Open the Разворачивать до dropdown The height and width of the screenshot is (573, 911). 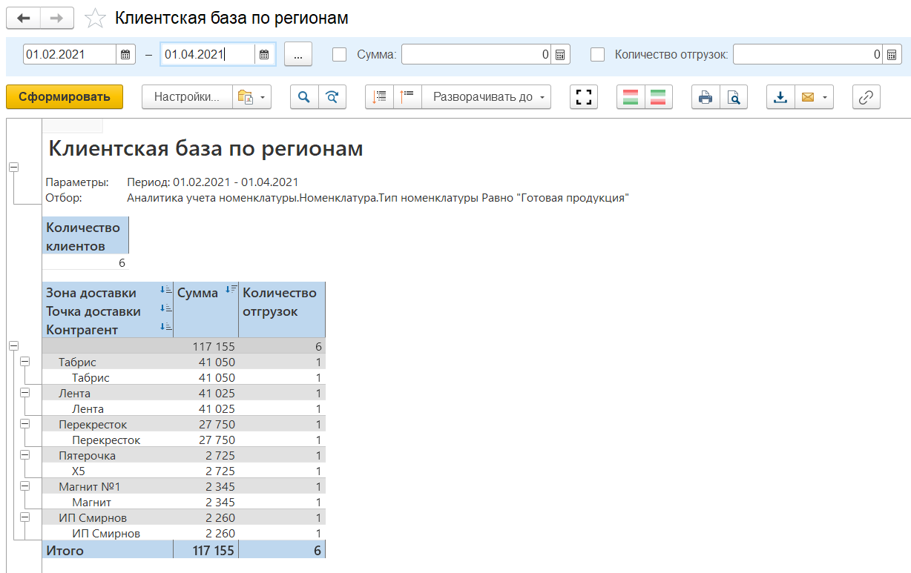[x=490, y=97]
